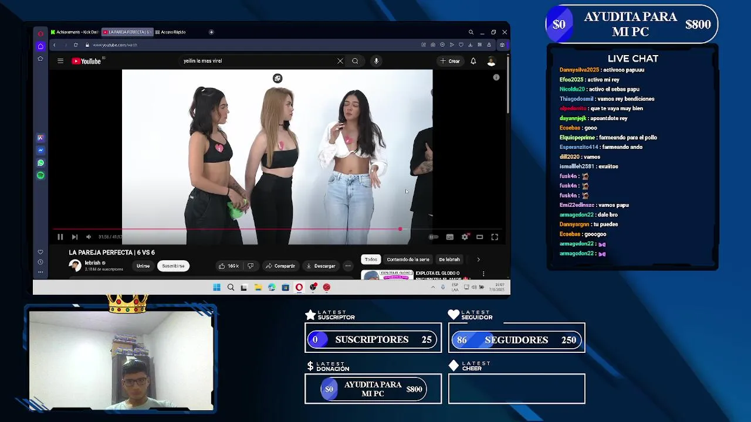The width and height of the screenshot is (751, 422).
Task: Toggle subtitles in the video player
Action: tap(449, 237)
